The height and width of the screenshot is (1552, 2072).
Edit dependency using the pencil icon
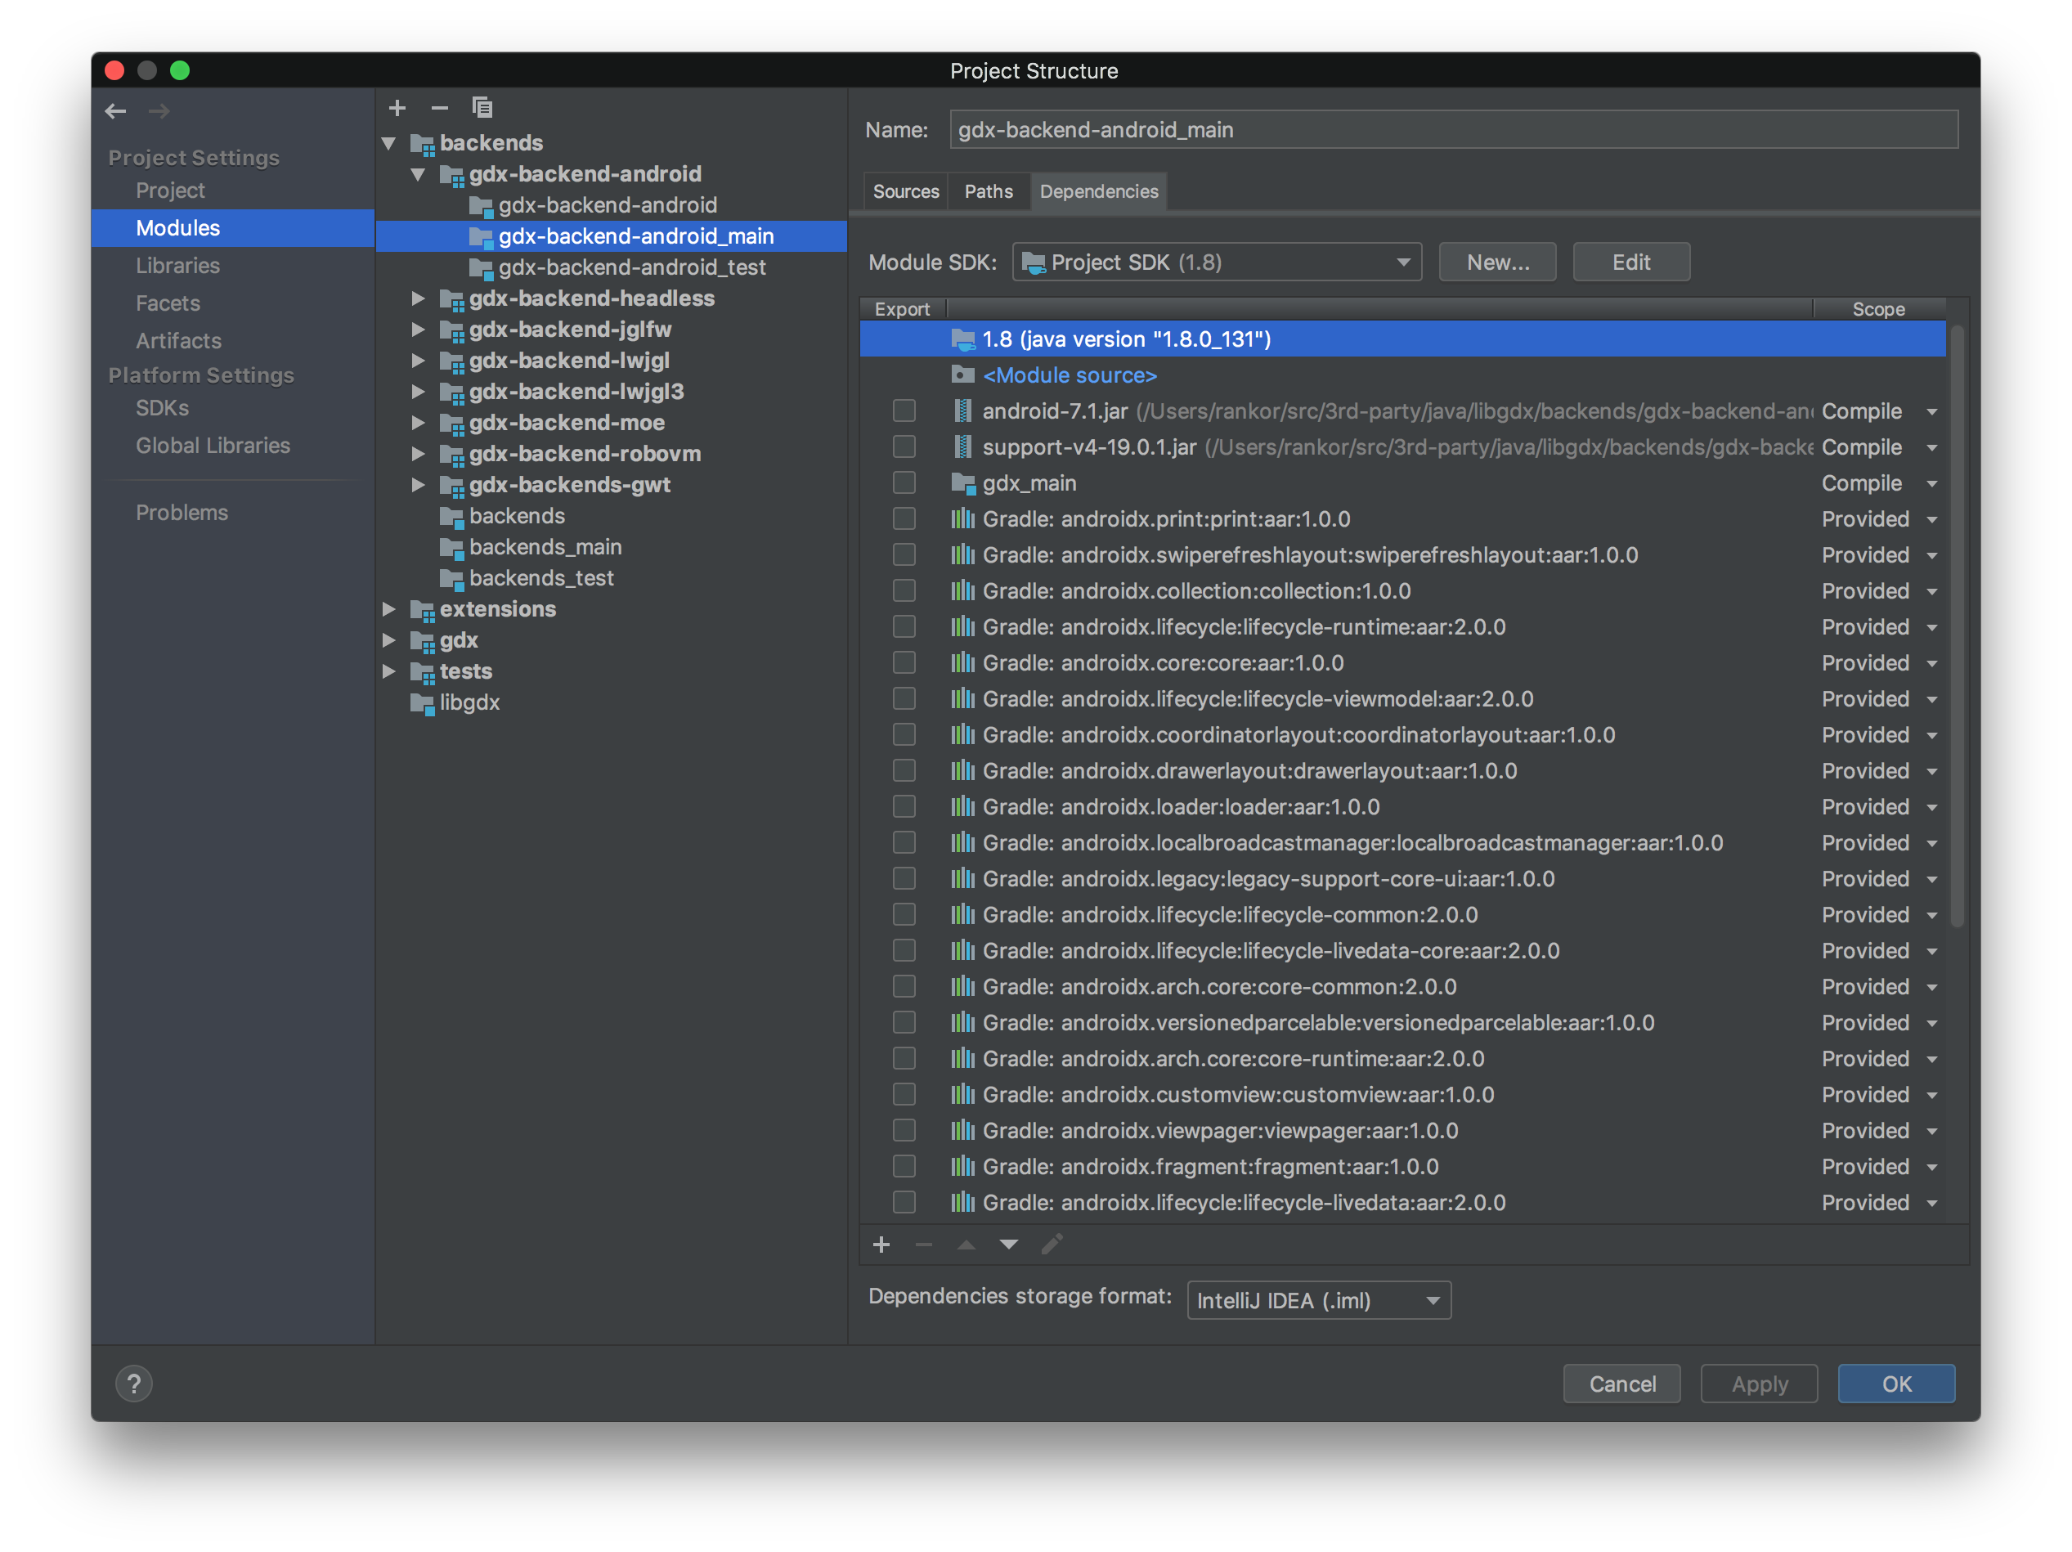1052,1245
